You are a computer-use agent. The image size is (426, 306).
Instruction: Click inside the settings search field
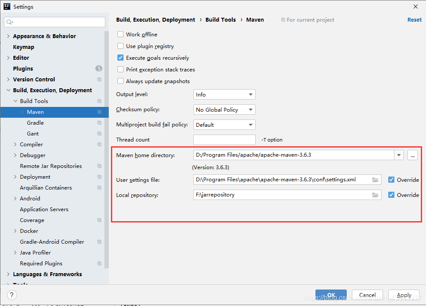pyautogui.click(x=55, y=22)
